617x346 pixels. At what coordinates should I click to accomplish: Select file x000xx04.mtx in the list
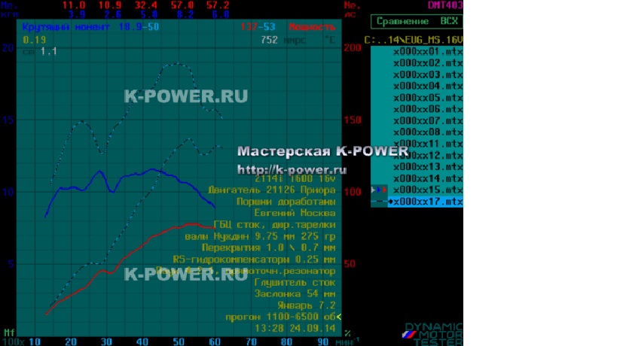click(x=428, y=86)
